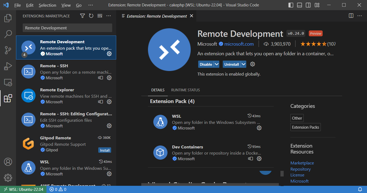This screenshot has height=193, width=367.
Task: Open the Remote Explorer view
Action: [8, 82]
